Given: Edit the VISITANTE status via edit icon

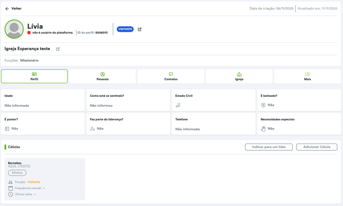Looking at the screenshot, I should (x=140, y=29).
